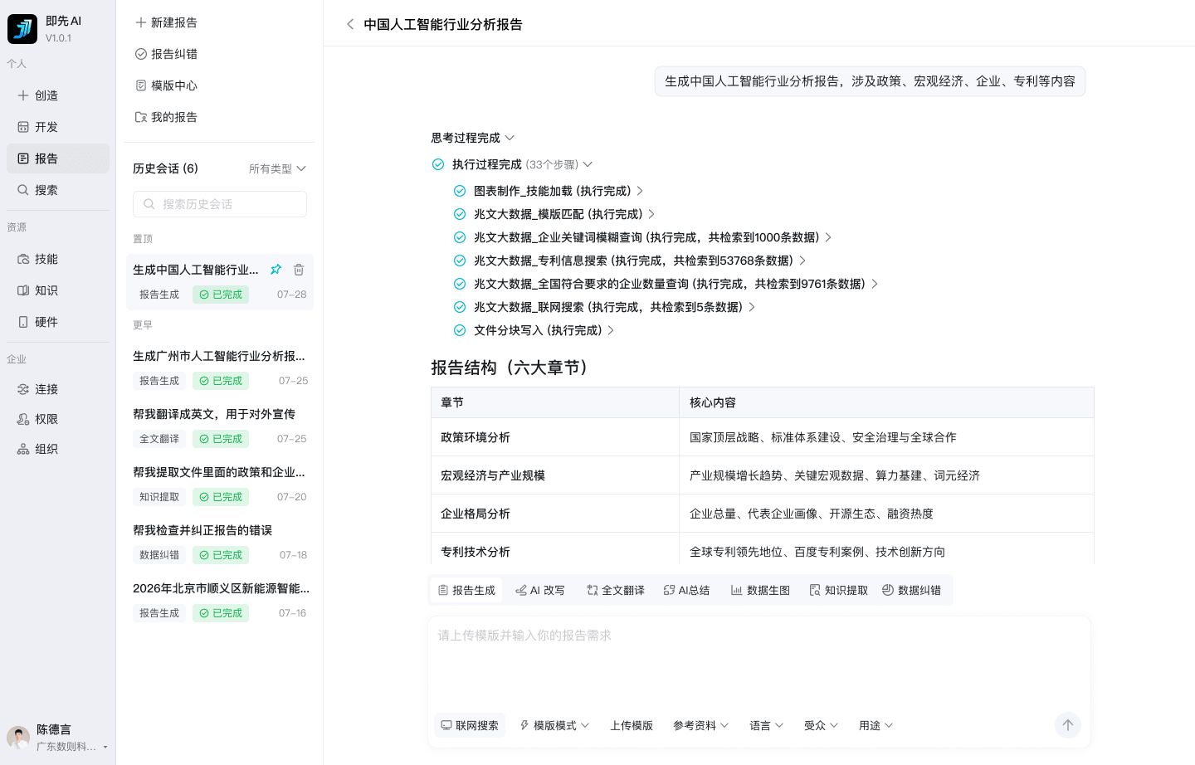Click 已完成 badge of translation conversation
1195x765 pixels.
point(221,439)
